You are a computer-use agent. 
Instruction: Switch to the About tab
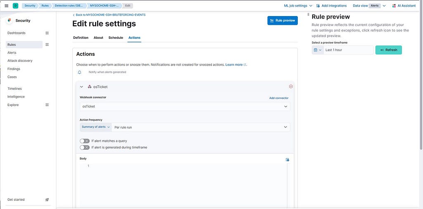click(x=98, y=38)
